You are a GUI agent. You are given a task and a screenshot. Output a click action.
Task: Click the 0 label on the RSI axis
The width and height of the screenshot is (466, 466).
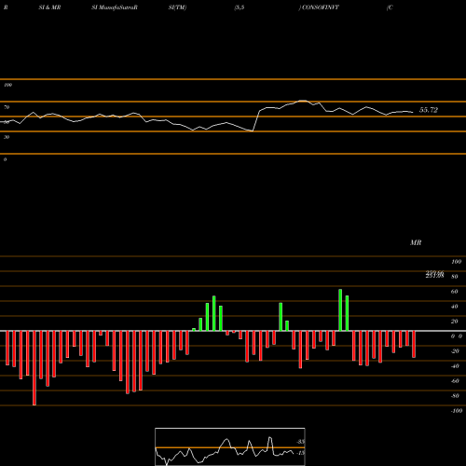[x=5, y=159]
